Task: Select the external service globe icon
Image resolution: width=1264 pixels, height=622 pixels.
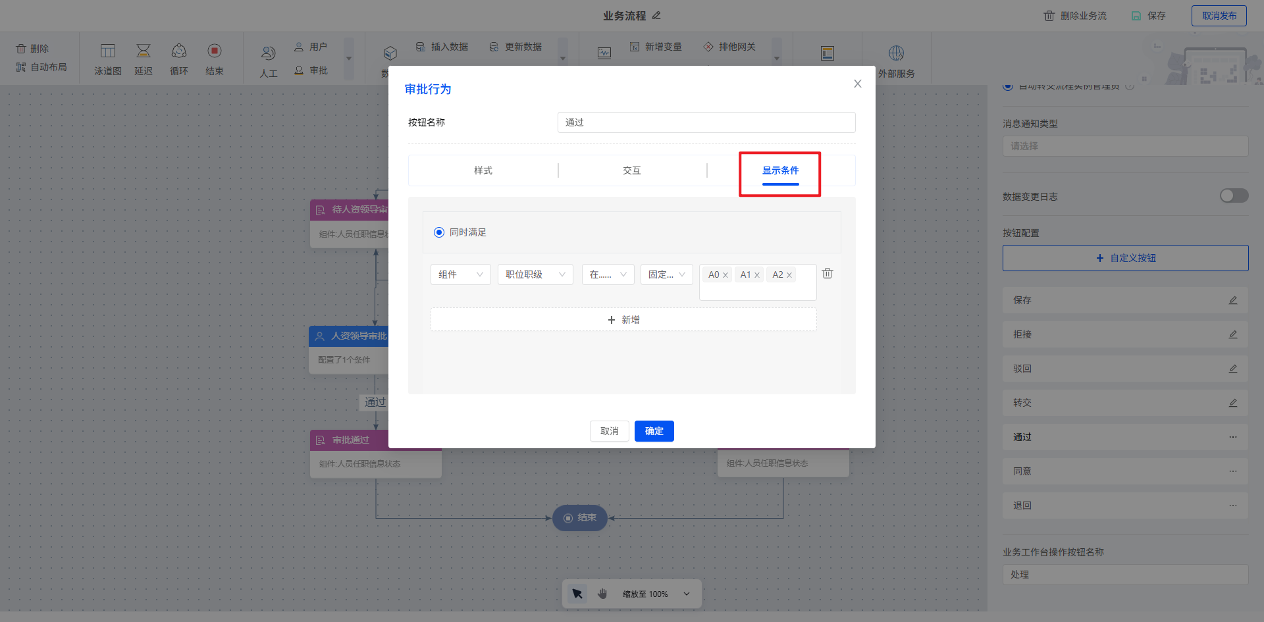Action: (896, 53)
